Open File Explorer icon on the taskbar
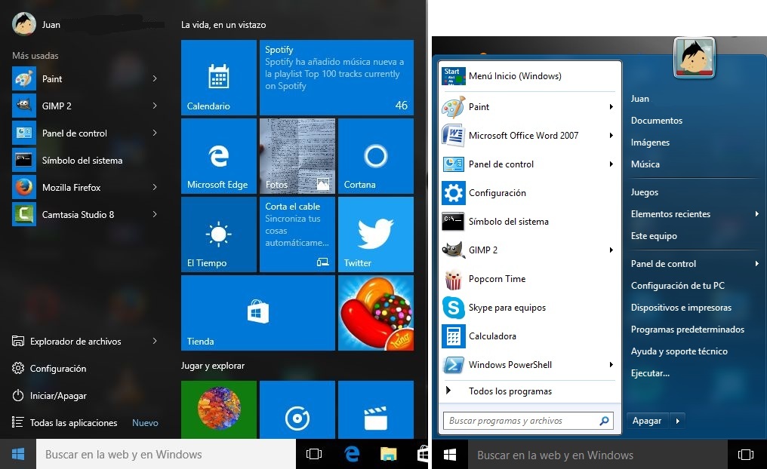Image resolution: width=767 pixels, height=469 pixels. pos(388,455)
